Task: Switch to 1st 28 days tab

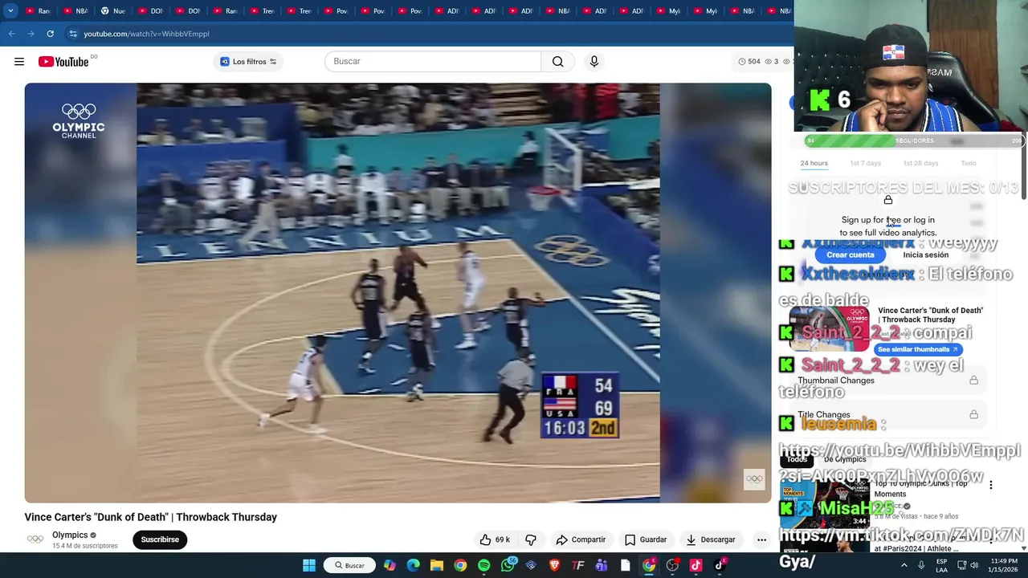Action: pos(920,163)
